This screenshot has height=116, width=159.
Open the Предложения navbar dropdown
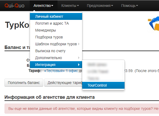[x=100, y=6]
